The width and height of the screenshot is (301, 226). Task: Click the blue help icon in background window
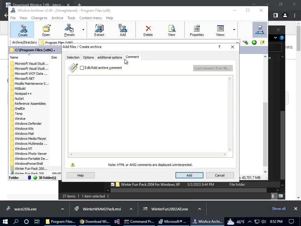point(282,38)
